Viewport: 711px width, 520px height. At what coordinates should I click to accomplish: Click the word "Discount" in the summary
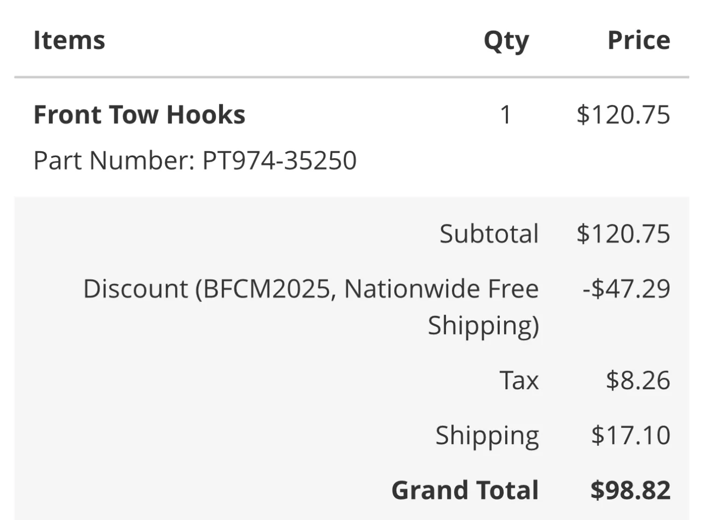pos(135,289)
